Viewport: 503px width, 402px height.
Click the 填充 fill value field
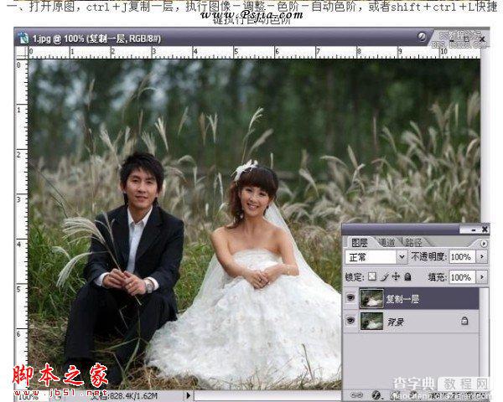click(462, 277)
